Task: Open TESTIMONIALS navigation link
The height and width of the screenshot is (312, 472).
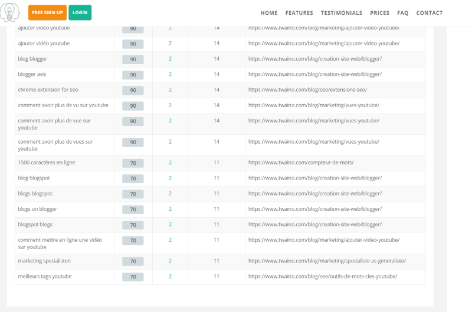Action: tap(342, 13)
